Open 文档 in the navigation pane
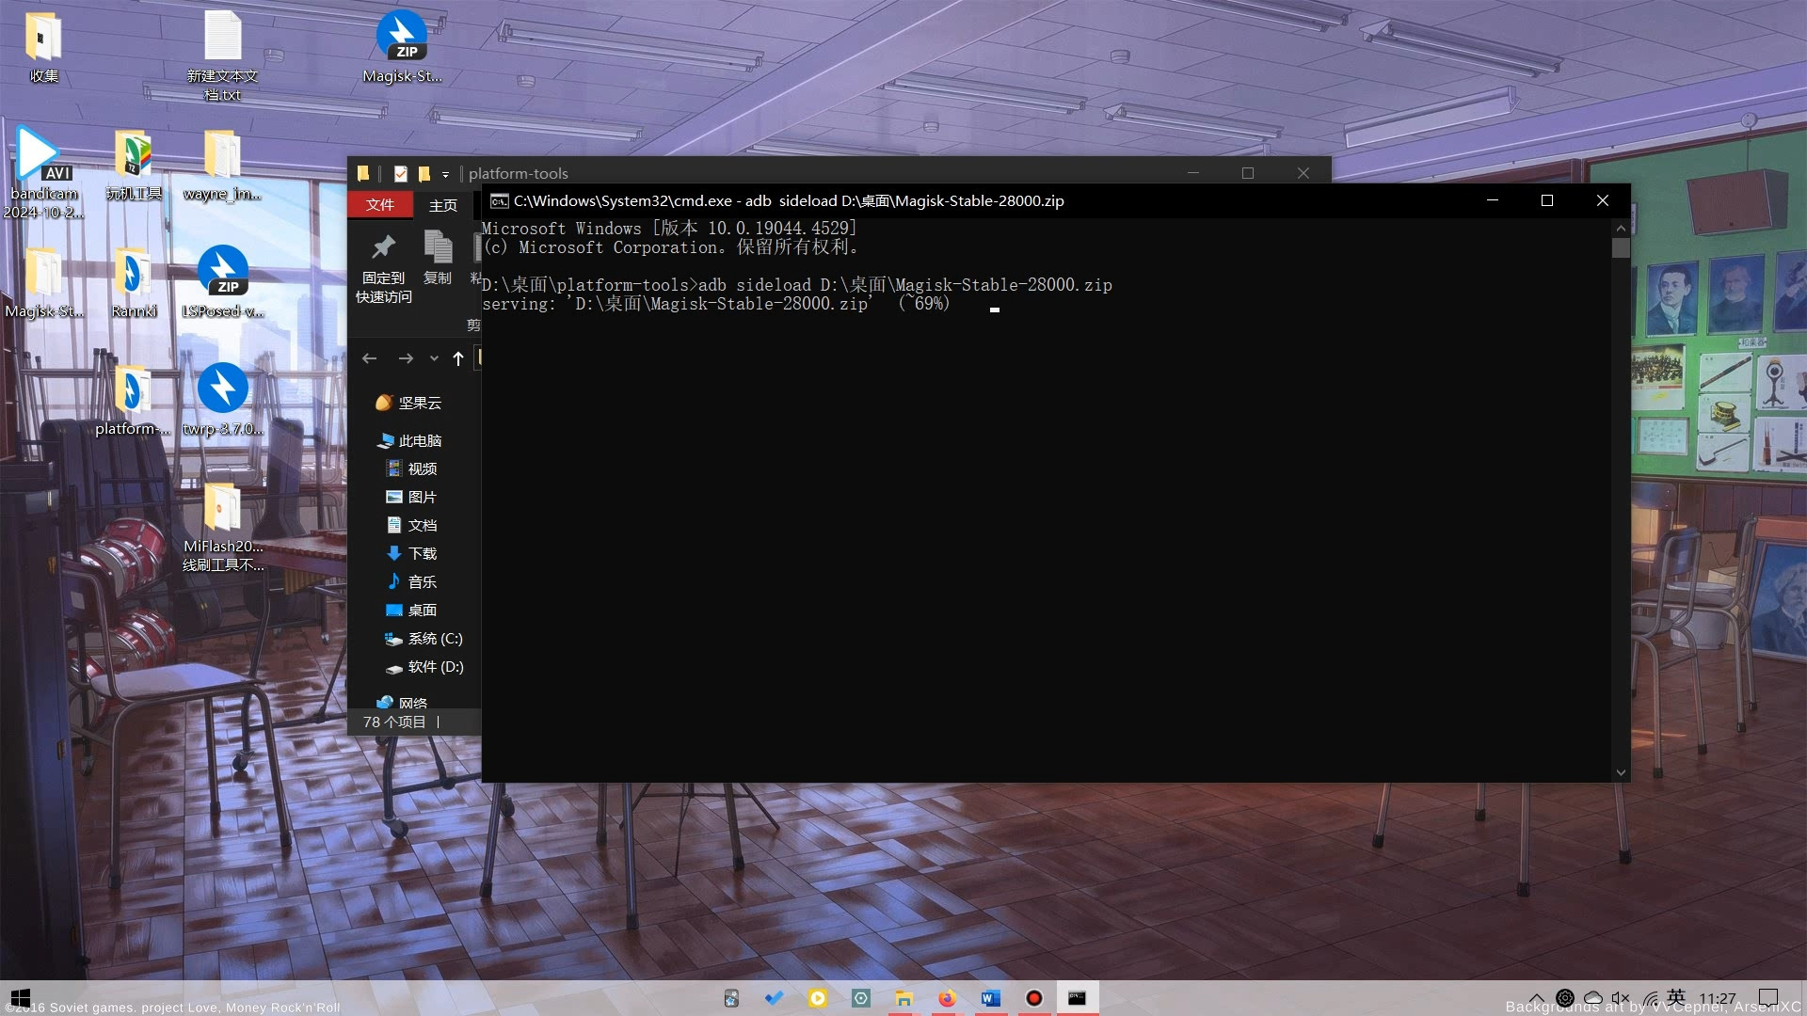 pos(412,525)
